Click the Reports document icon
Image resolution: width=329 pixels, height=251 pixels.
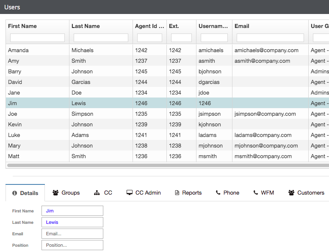tap(177, 192)
